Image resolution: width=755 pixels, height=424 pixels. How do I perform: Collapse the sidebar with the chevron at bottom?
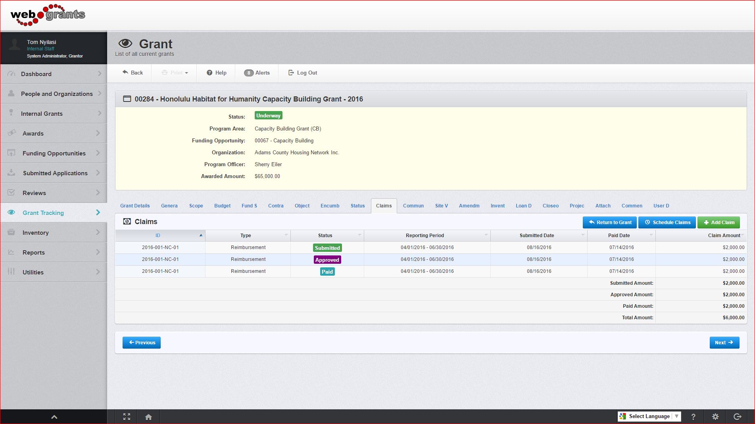(x=54, y=417)
